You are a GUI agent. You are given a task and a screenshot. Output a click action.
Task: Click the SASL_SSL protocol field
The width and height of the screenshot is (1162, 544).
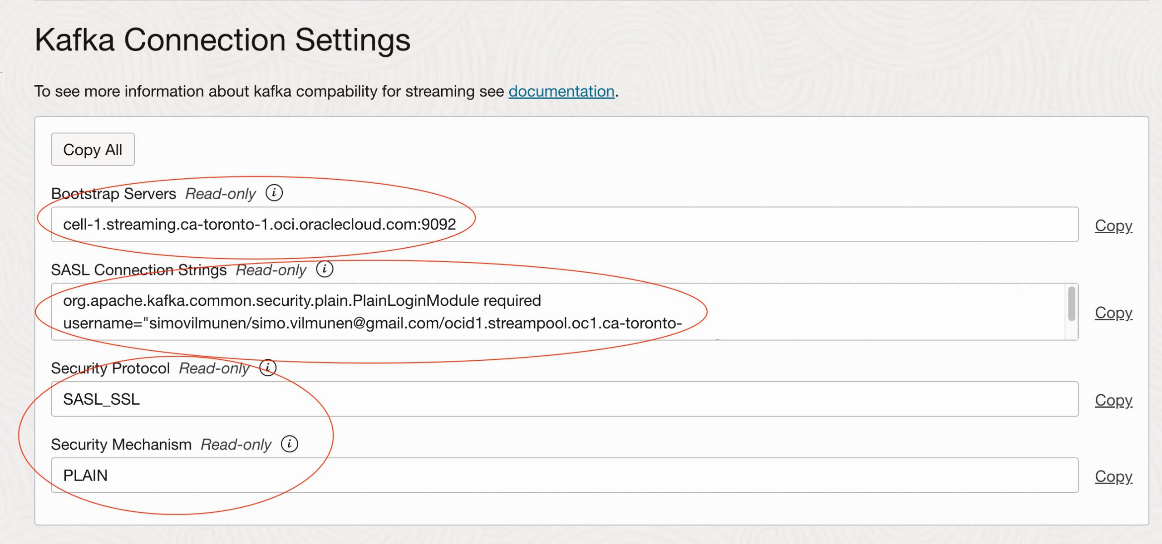click(564, 399)
